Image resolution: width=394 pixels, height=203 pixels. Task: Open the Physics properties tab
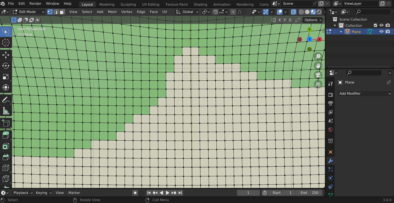330,178
